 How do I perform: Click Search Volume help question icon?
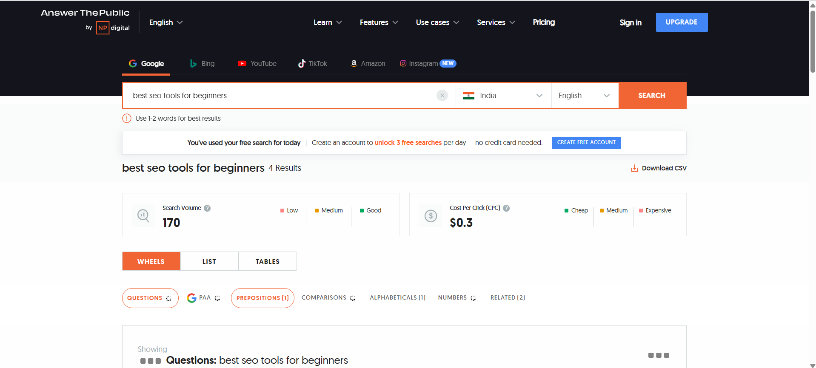207,208
